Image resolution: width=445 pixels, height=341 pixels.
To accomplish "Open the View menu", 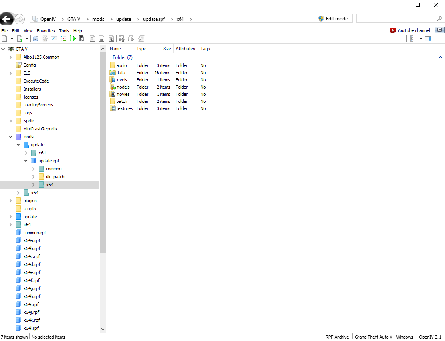I will click(28, 31).
